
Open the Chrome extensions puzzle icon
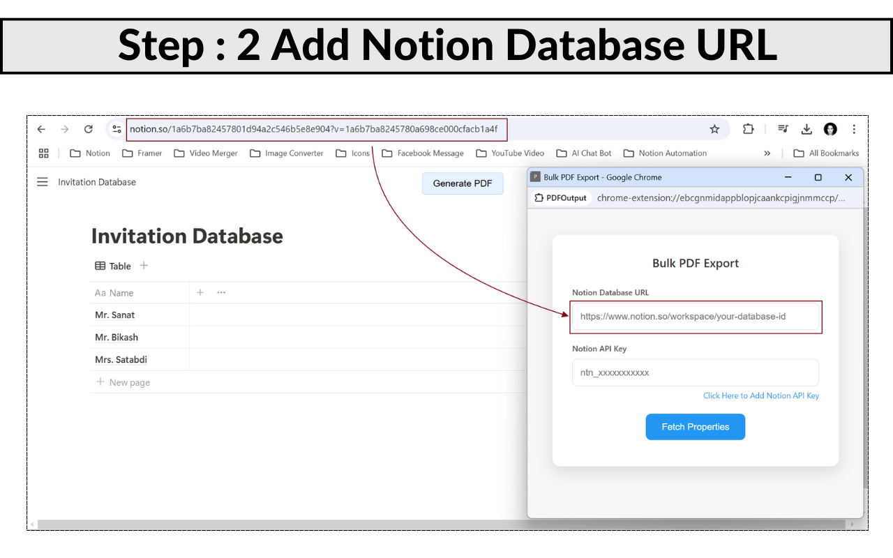(x=749, y=129)
